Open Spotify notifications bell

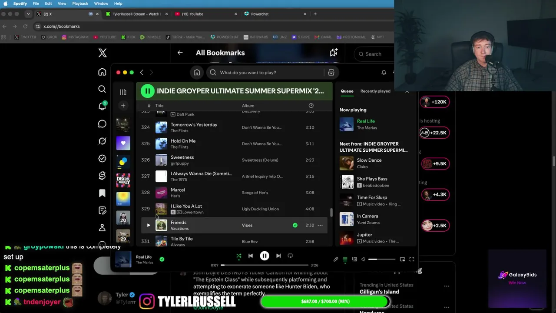click(384, 73)
